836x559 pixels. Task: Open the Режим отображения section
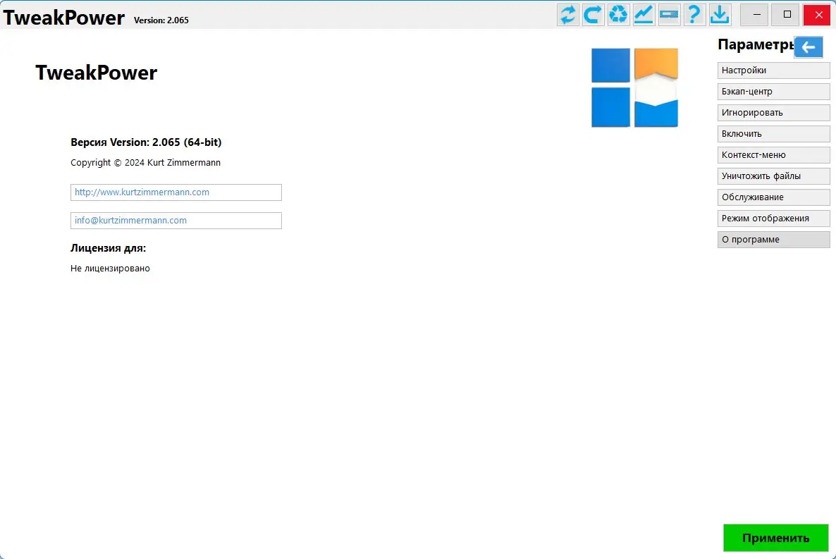click(774, 218)
